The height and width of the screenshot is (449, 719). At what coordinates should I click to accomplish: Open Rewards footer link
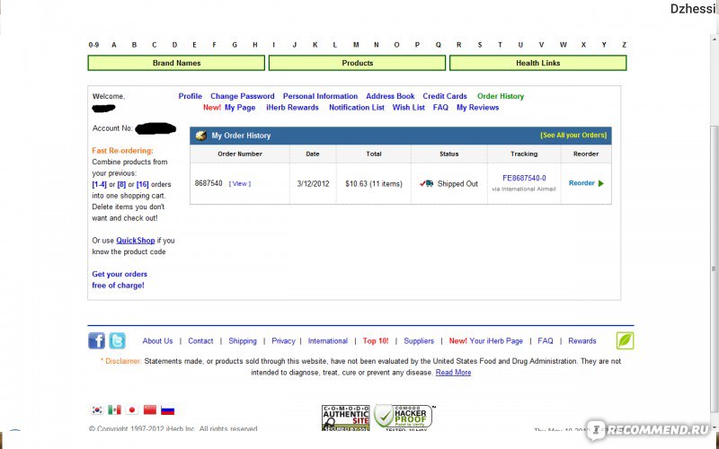(581, 341)
